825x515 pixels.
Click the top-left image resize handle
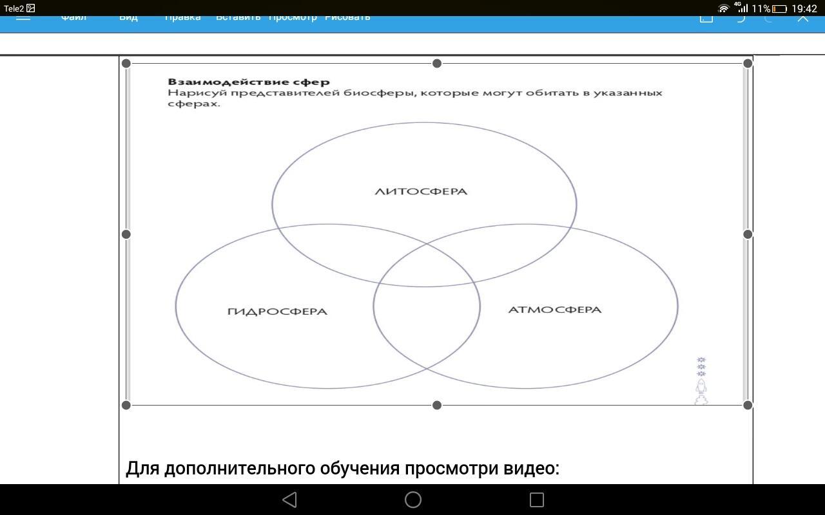(x=126, y=63)
